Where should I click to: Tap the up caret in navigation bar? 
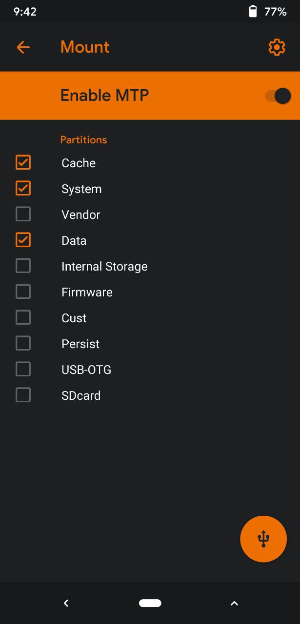tap(234, 604)
